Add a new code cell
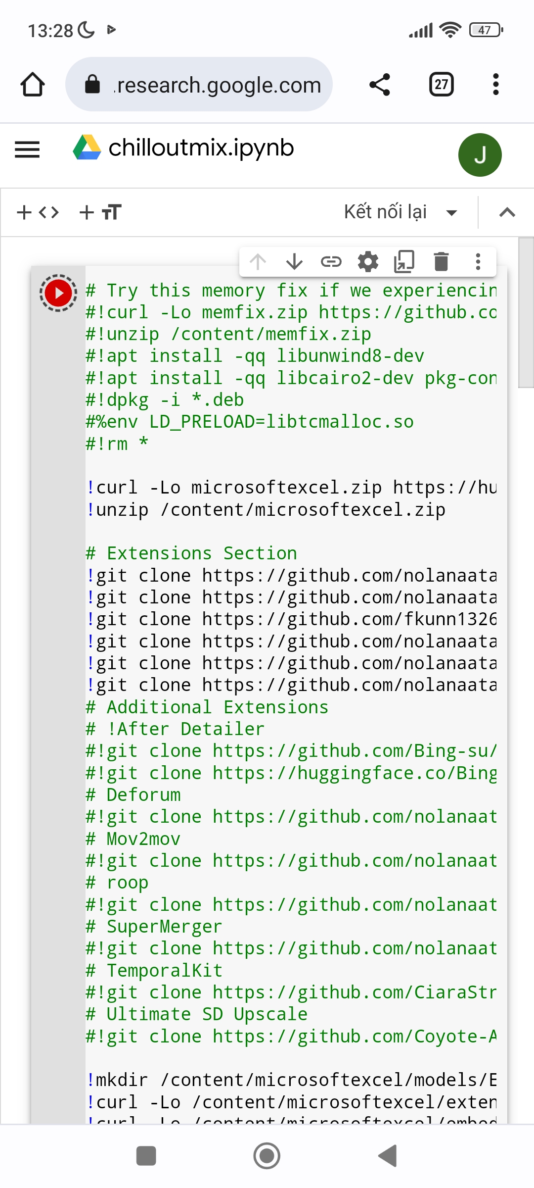 pyautogui.click(x=38, y=212)
